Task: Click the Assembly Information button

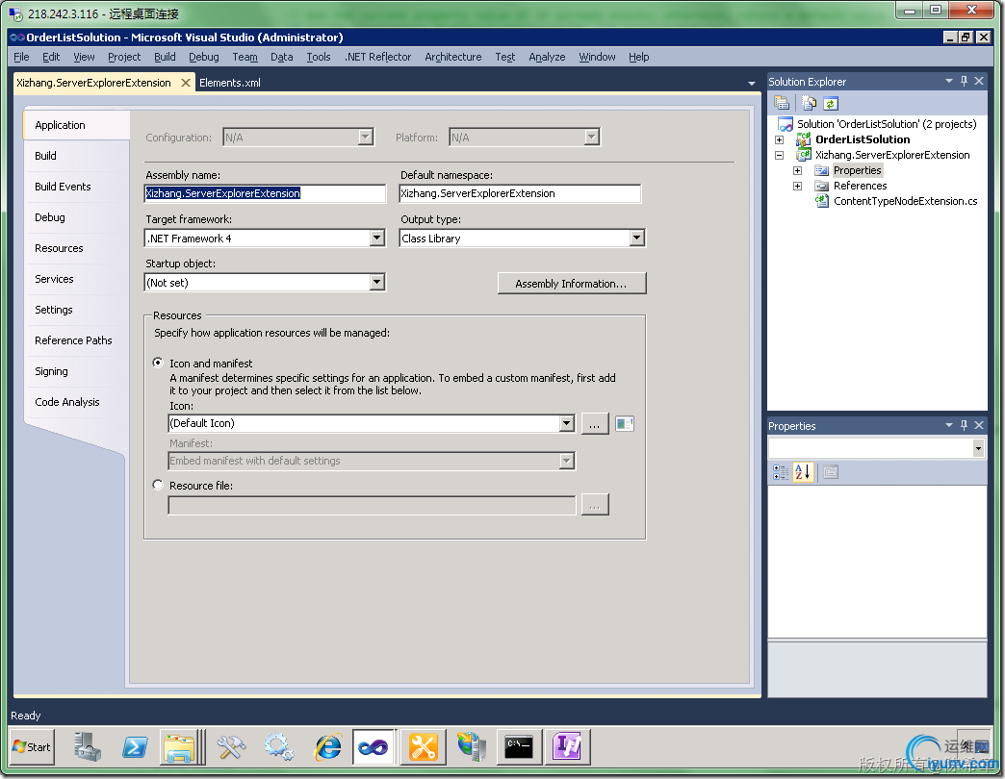Action: tap(572, 284)
